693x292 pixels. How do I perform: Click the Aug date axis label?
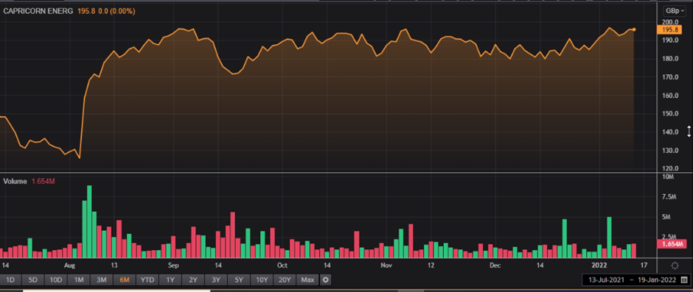click(69, 266)
